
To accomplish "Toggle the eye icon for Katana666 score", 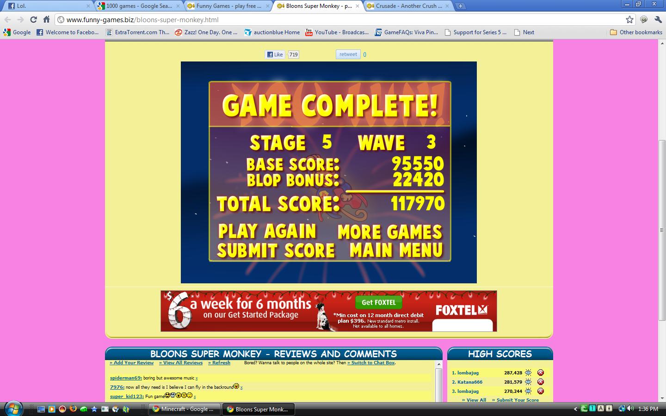I will pos(528,382).
